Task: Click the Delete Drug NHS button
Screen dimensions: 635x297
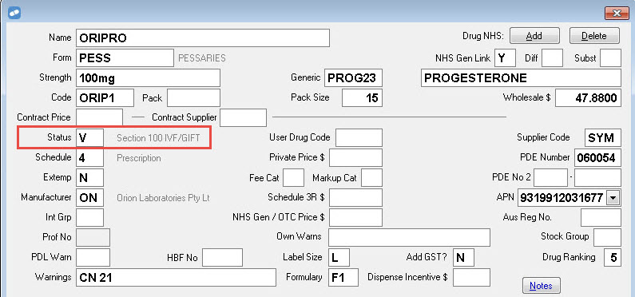Action: [x=594, y=36]
